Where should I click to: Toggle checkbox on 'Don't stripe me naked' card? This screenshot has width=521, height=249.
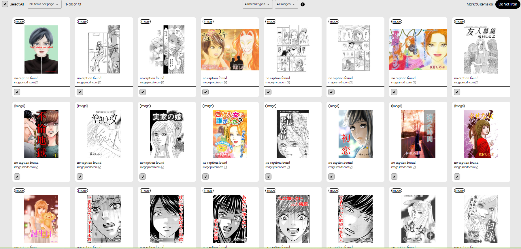tap(17, 92)
